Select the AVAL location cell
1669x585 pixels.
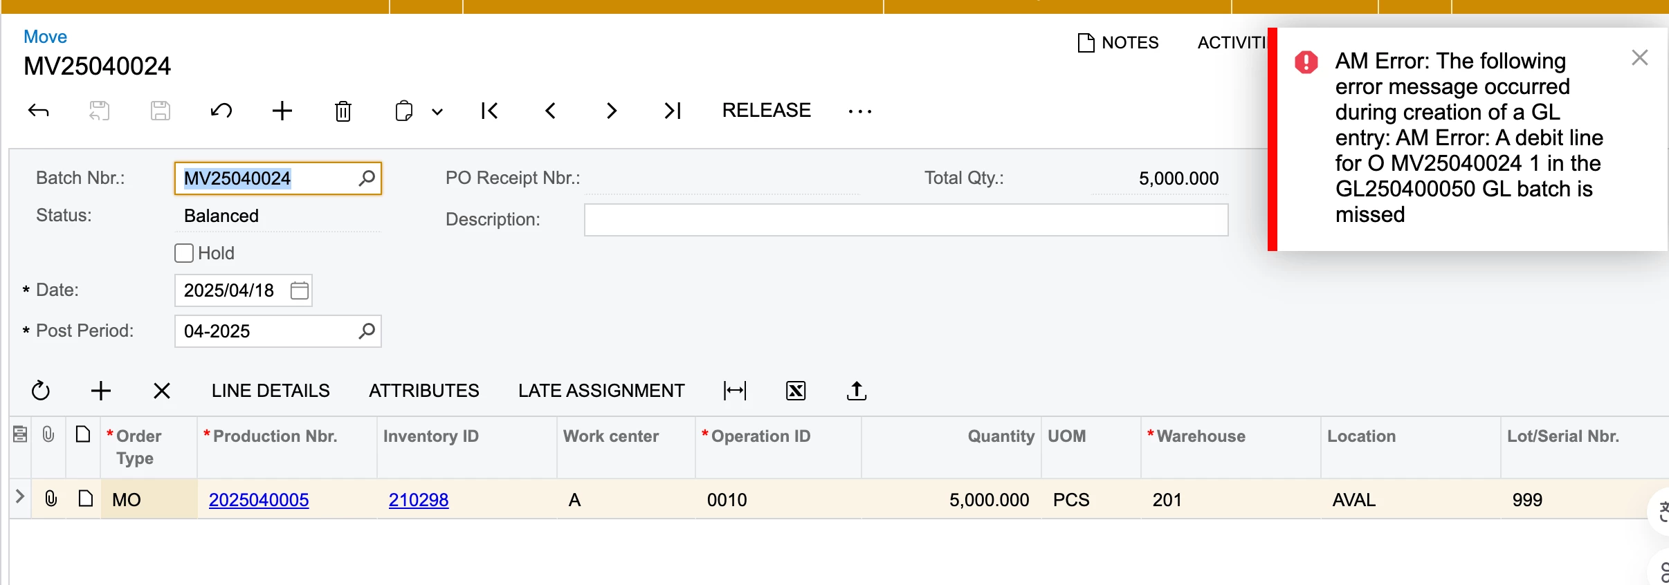pyautogui.click(x=1411, y=499)
